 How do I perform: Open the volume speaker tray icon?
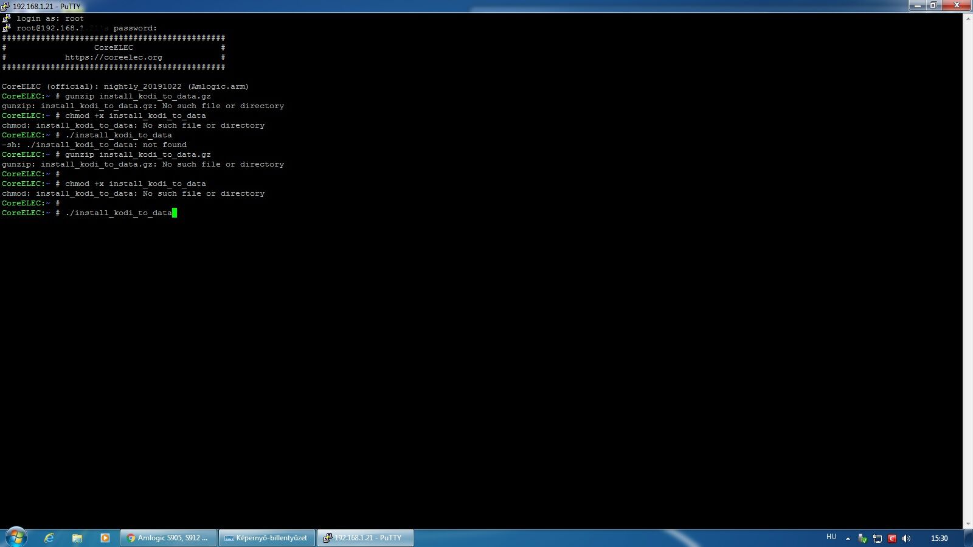coord(907,538)
